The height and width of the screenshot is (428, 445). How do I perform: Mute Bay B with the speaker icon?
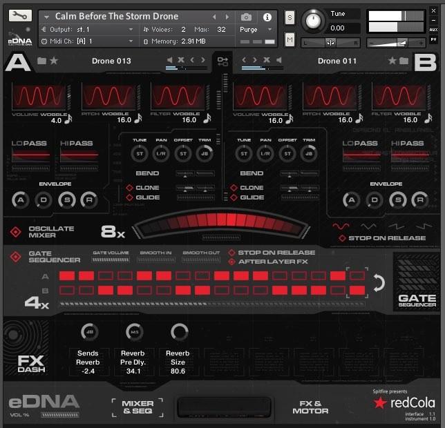(278, 60)
